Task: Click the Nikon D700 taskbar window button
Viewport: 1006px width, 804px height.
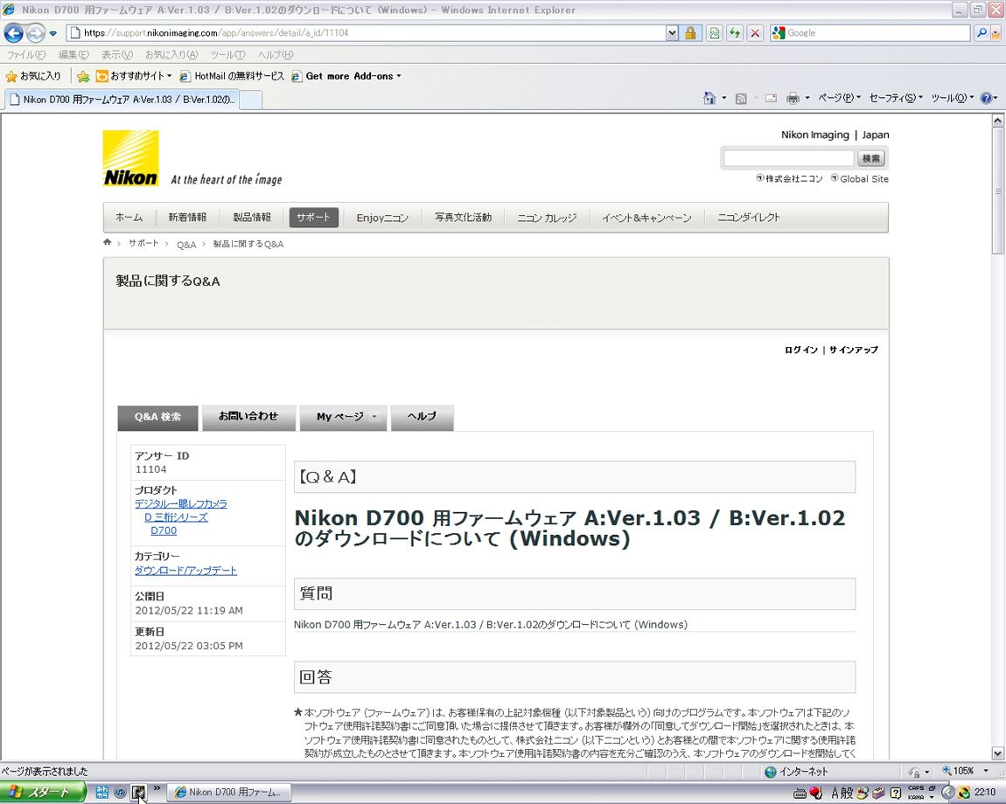Action: [x=230, y=793]
